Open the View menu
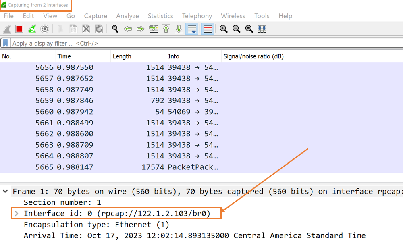This screenshot has height=250, width=403. coord(50,16)
